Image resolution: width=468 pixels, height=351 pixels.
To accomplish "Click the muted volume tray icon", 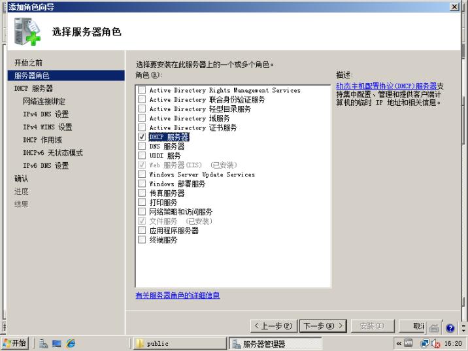I will (x=436, y=344).
